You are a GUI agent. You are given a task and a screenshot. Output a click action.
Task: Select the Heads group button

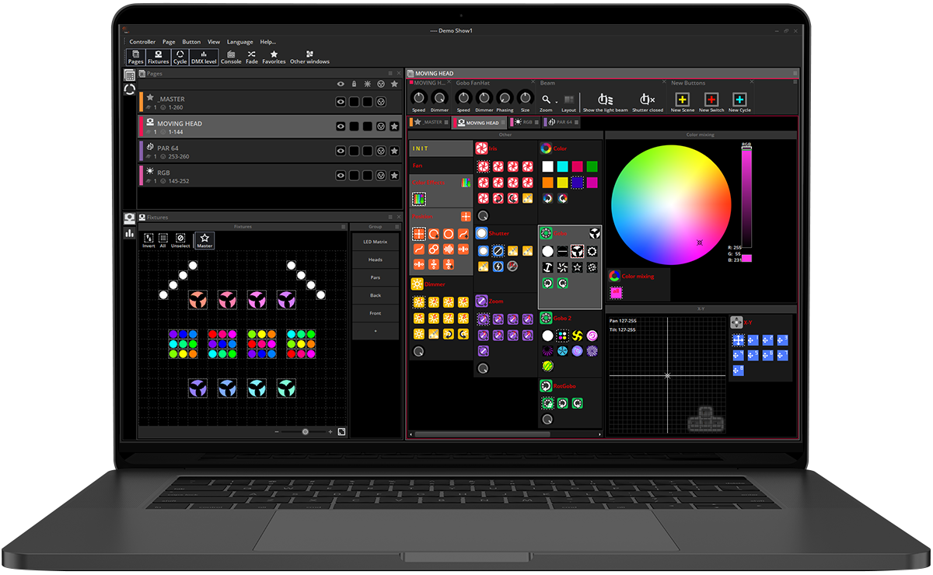(376, 260)
